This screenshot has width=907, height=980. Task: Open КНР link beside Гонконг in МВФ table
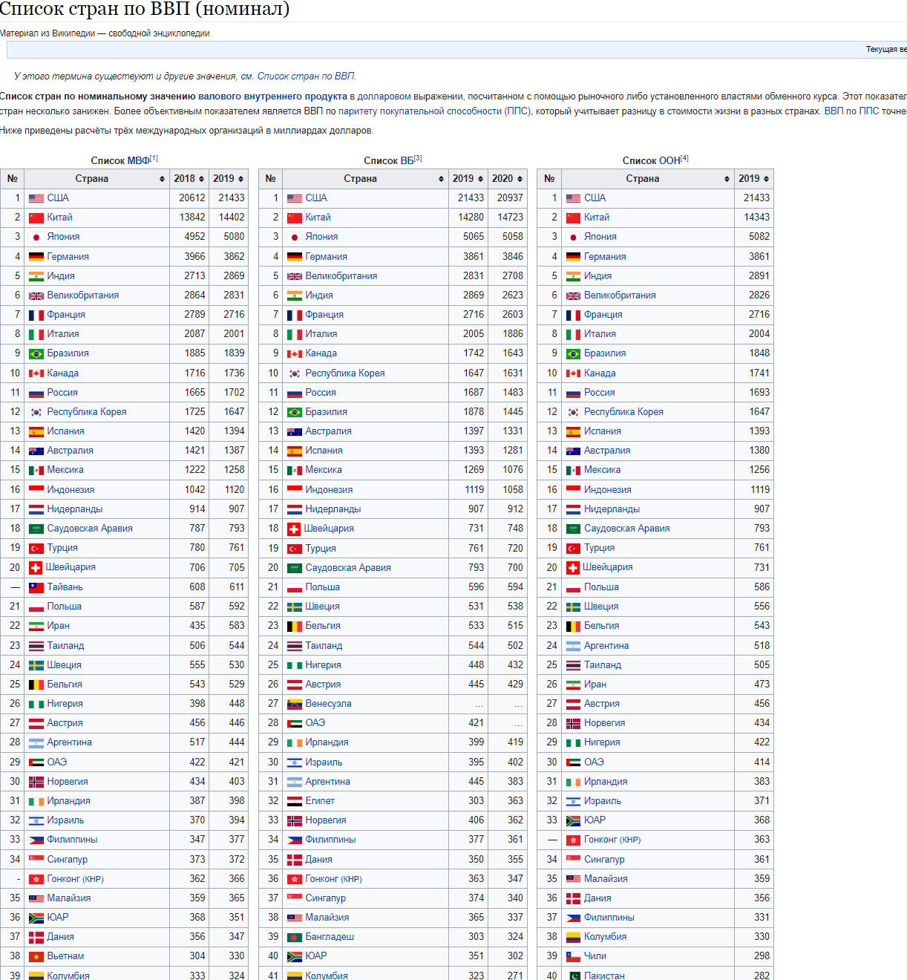point(94,879)
